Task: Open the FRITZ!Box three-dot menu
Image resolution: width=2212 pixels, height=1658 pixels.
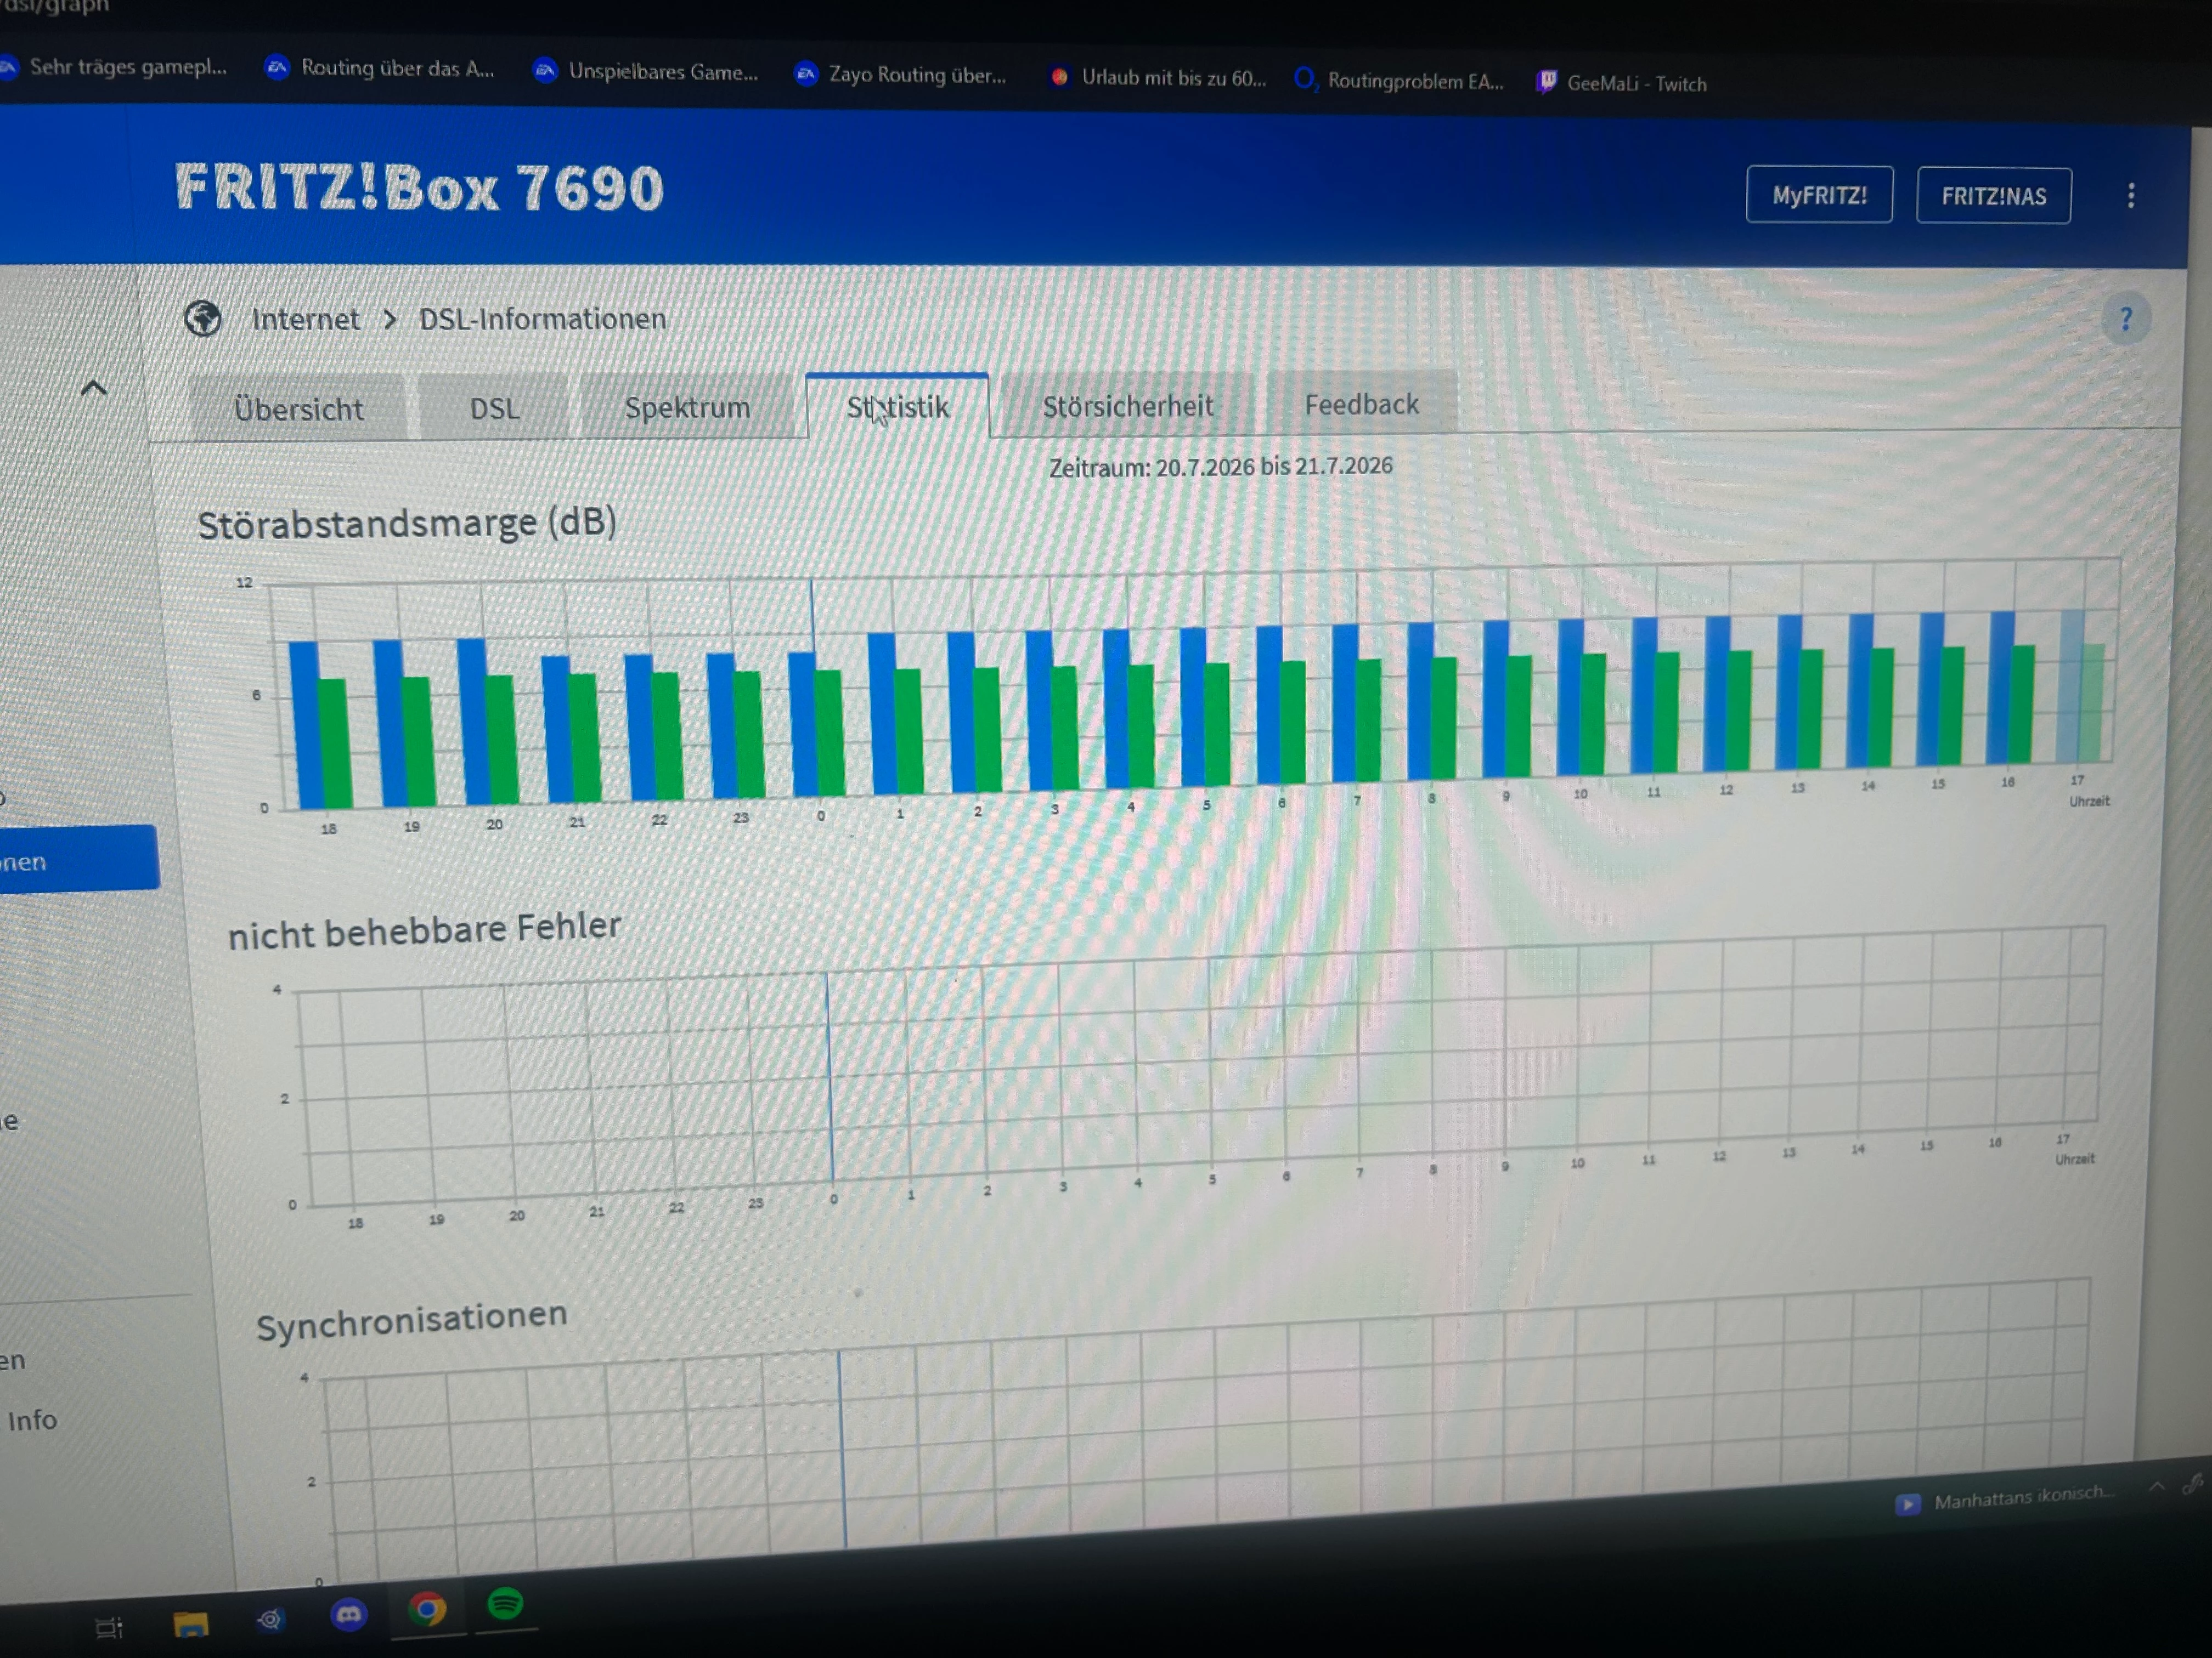Action: (2131, 195)
